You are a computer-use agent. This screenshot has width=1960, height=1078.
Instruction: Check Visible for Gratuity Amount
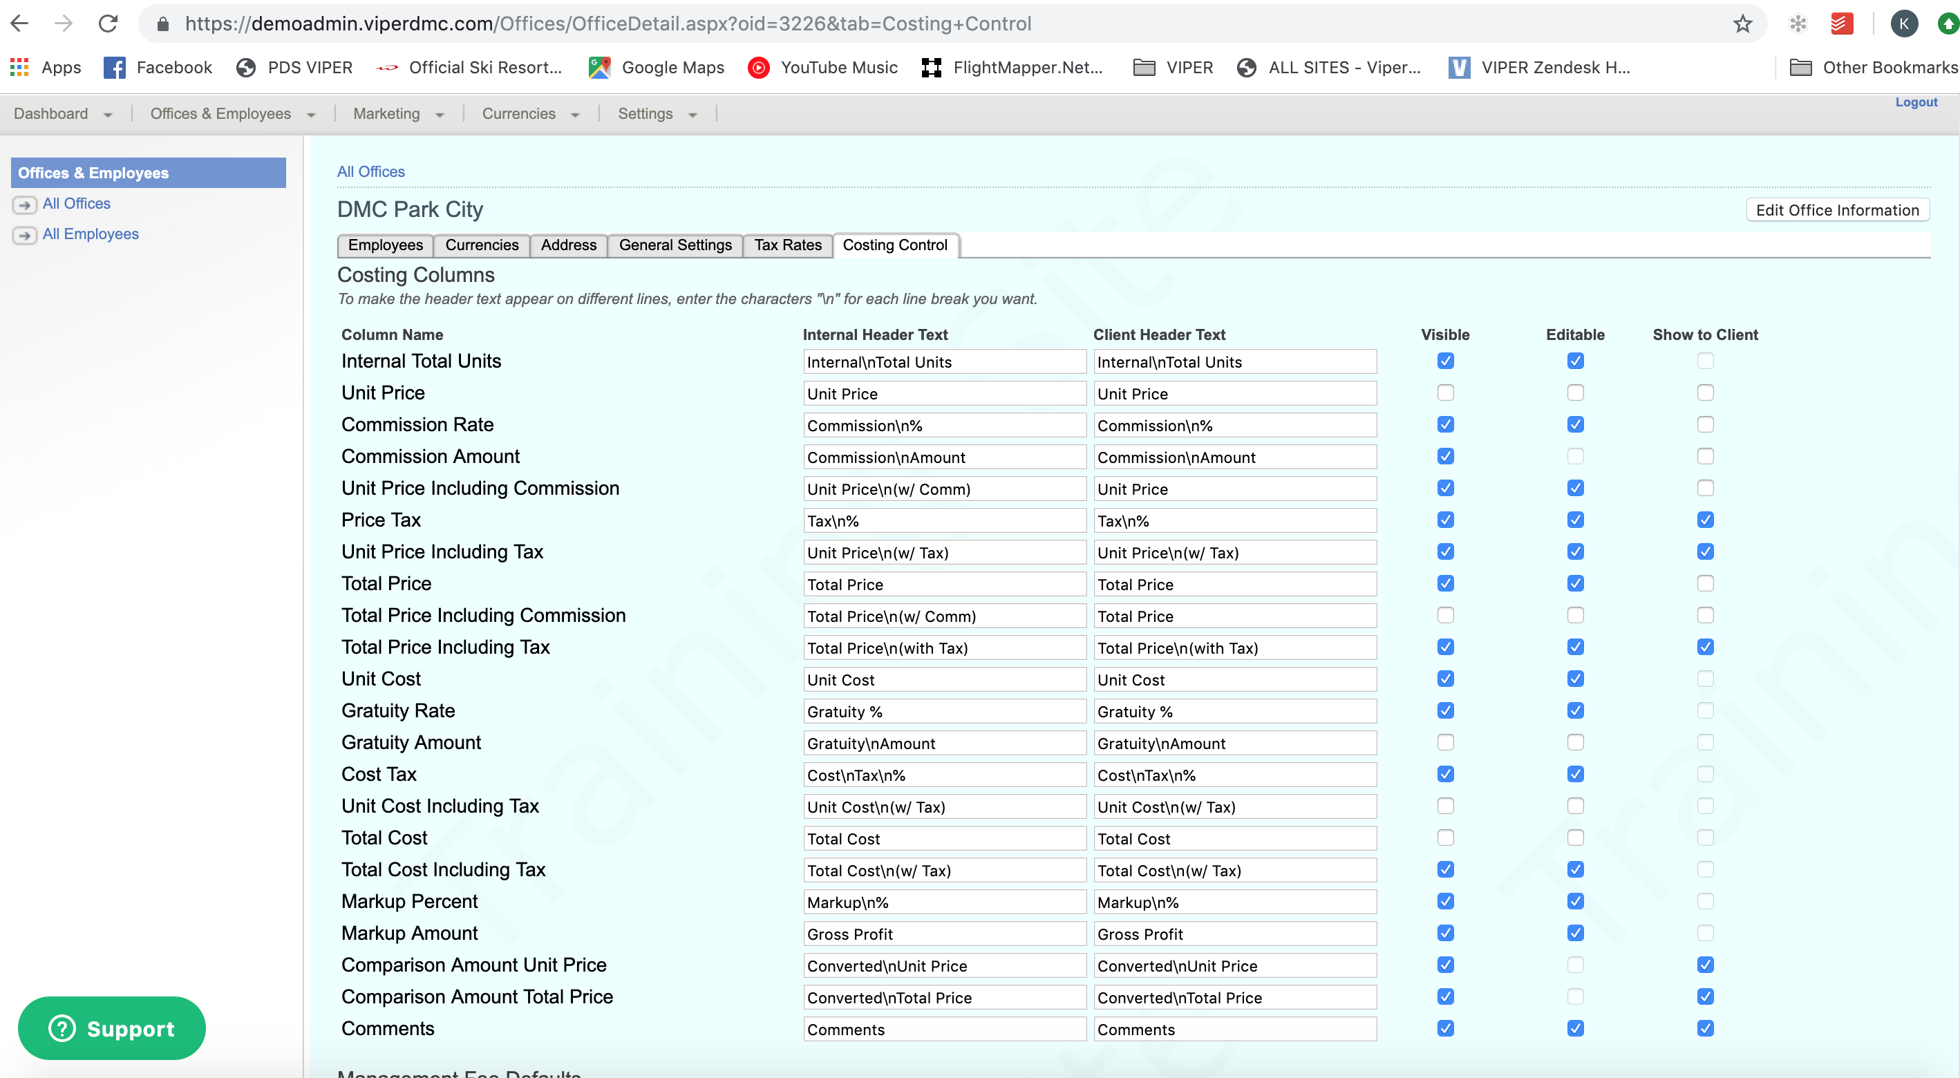click(x=1445, y=741)
